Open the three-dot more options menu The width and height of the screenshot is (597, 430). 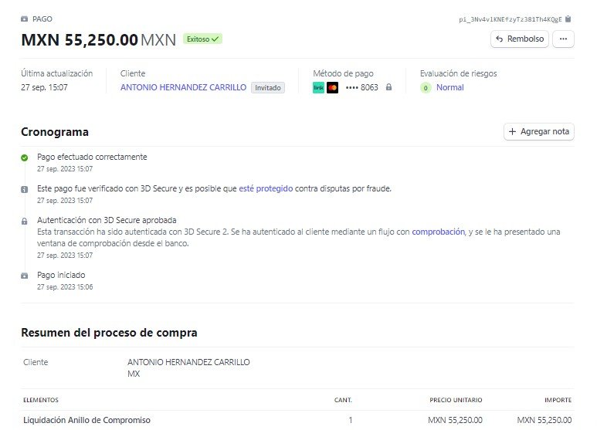click(x=563, y=39)
